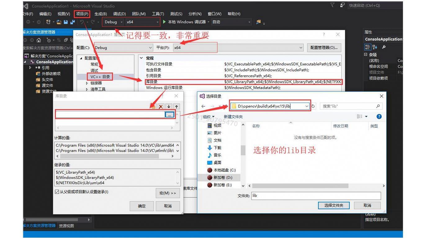Image resolution: width=426 pixels, height=239 pixels.
Task: Open the 组织 dropdown in folder picker
Action: [x=209, y=117]
